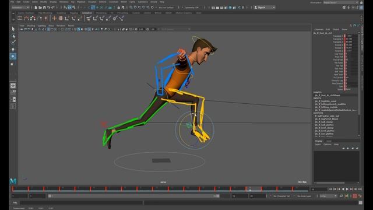The width and height of the screenshot is (373, 210).
Task: Click the Set Key on Translate shelf icon
Action: [68, 18]
